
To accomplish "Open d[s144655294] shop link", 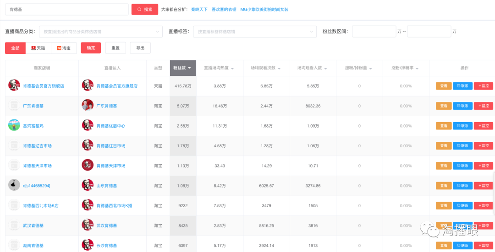I will pos(36,186).
